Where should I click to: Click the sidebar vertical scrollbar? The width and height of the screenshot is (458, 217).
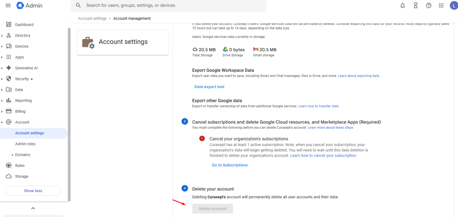pos(69,114)
